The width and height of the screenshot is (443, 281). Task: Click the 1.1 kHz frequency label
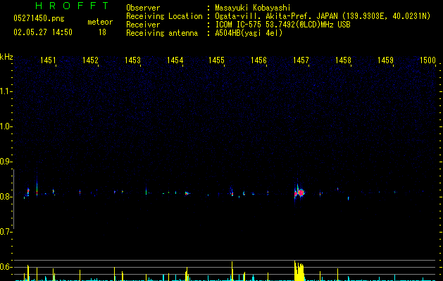coord(6,91)
